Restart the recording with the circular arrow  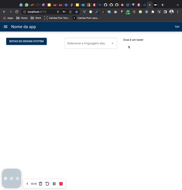pos(47,184)
